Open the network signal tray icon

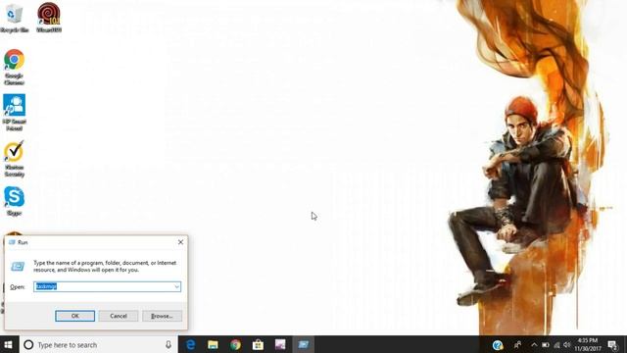pos(556,344)
